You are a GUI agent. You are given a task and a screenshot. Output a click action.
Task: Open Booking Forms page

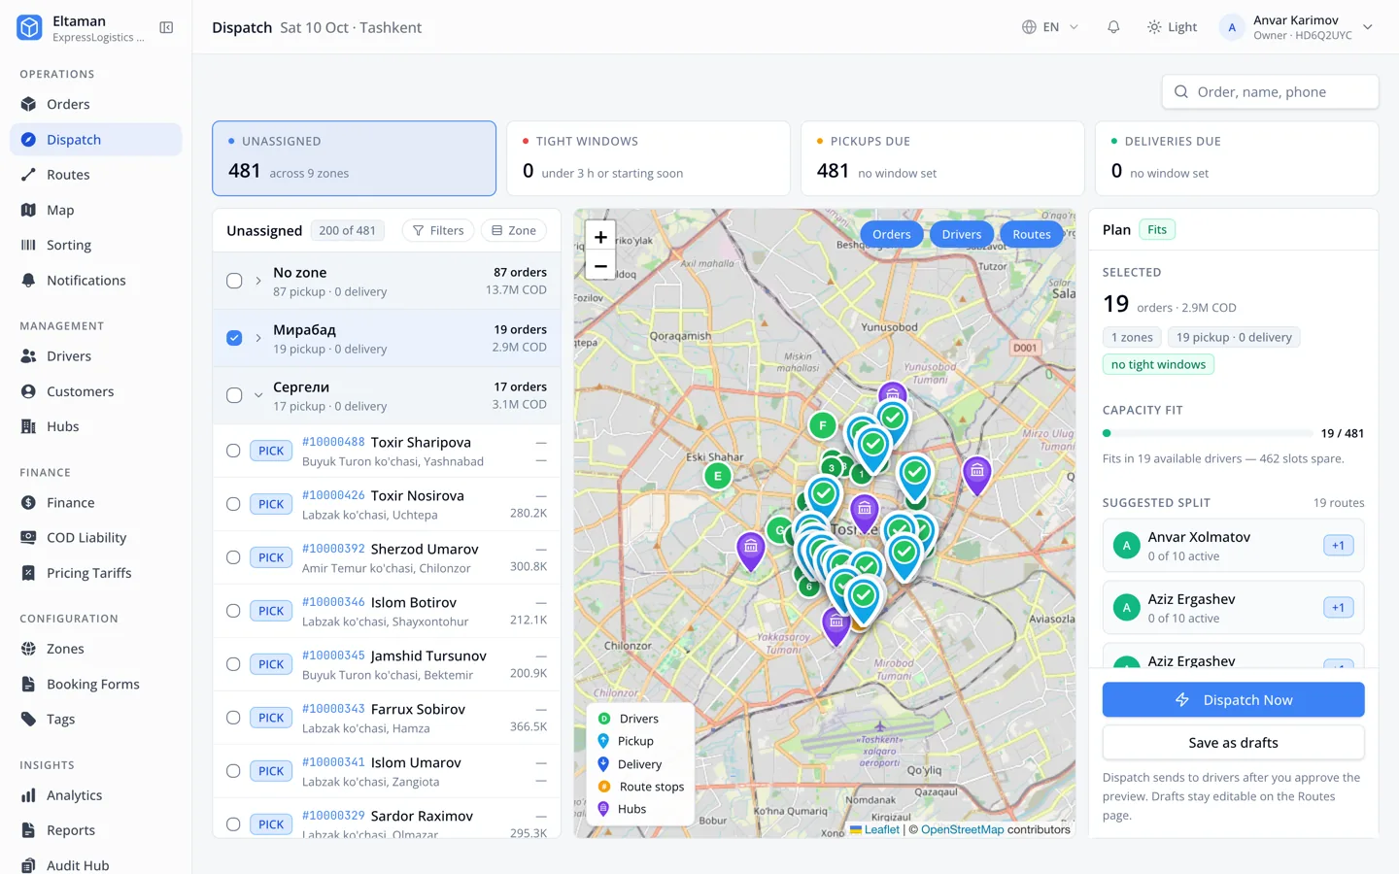[x=96, y=684]
